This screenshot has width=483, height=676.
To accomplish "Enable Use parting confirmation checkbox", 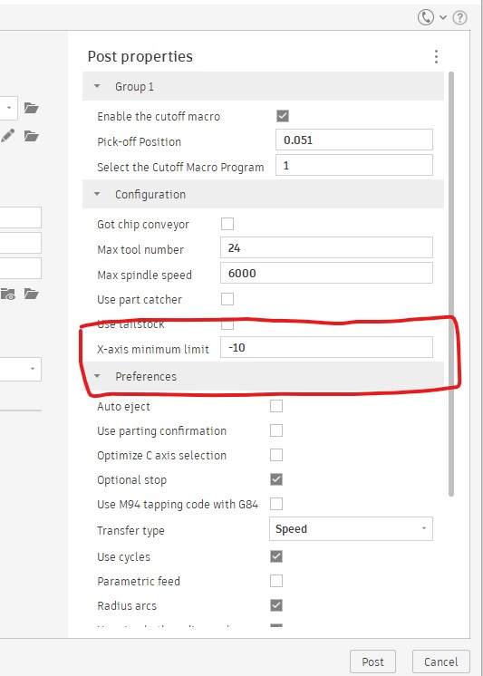I will click(x=276, y=430).
